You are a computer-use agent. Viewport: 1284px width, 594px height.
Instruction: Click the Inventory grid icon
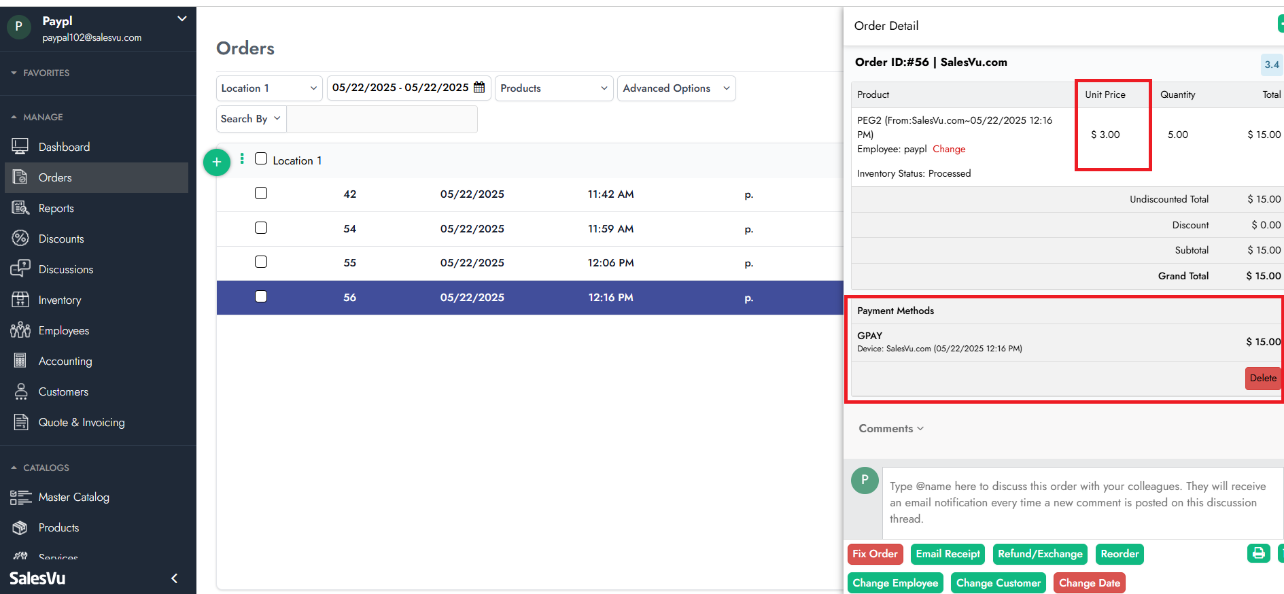pyautogui.click(x=20, y=300)
